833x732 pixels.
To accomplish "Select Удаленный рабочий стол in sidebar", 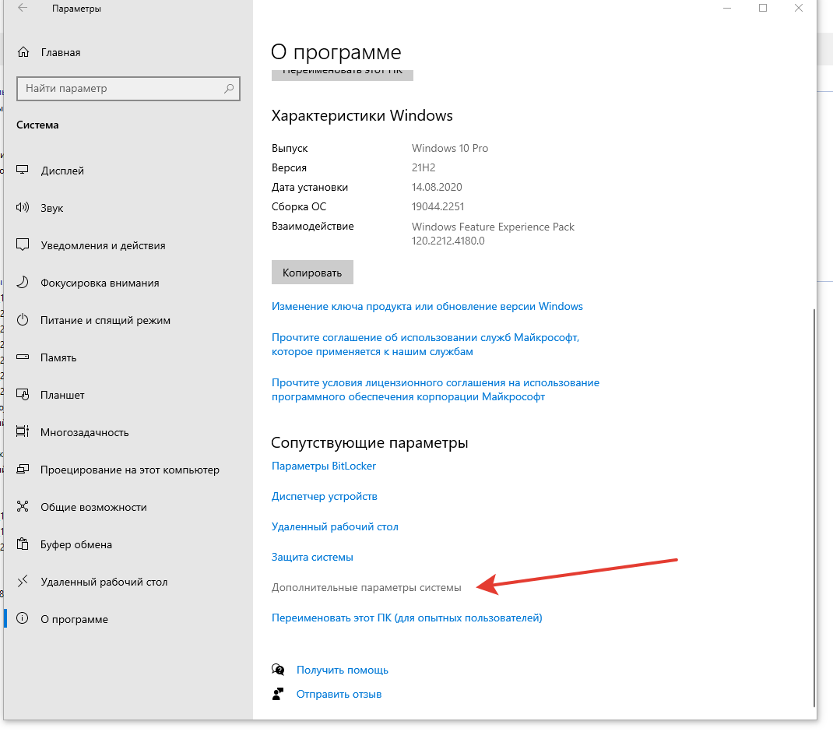I will coord(104,582).
